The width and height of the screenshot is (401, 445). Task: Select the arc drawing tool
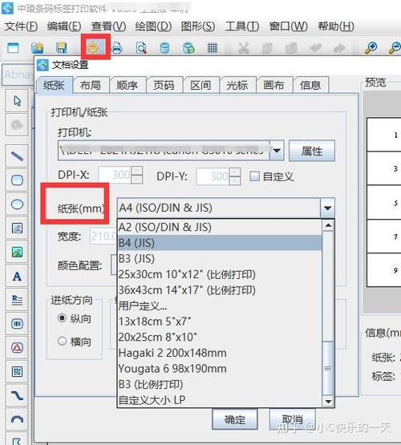coord(17,419)
